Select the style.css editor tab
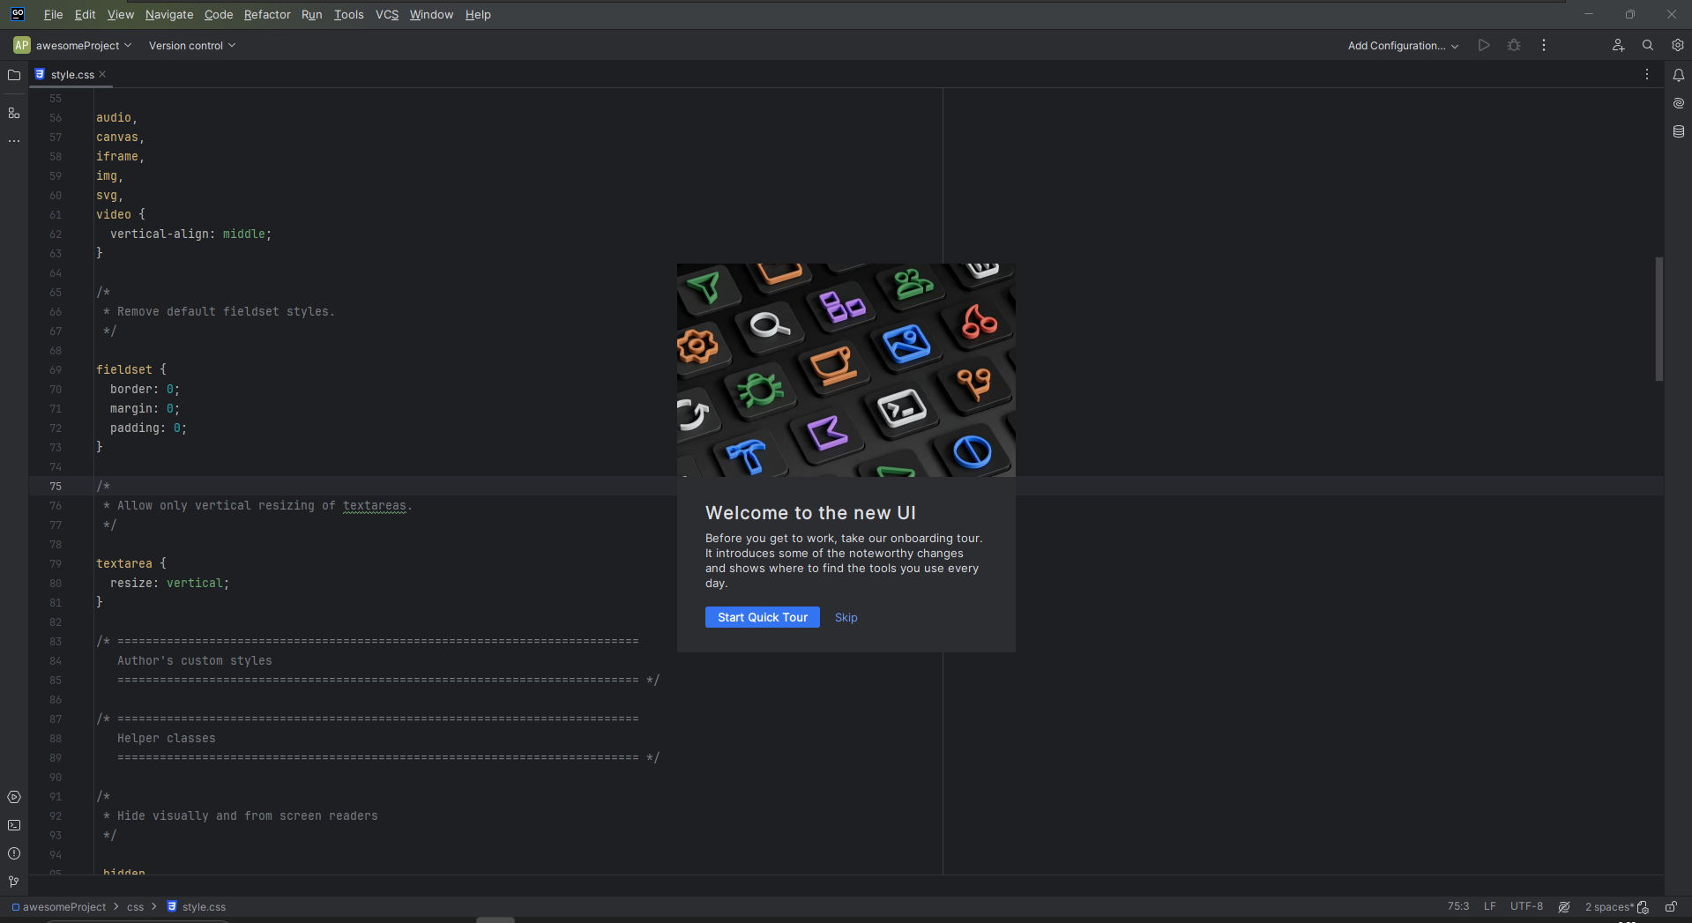 click(71, 75)
